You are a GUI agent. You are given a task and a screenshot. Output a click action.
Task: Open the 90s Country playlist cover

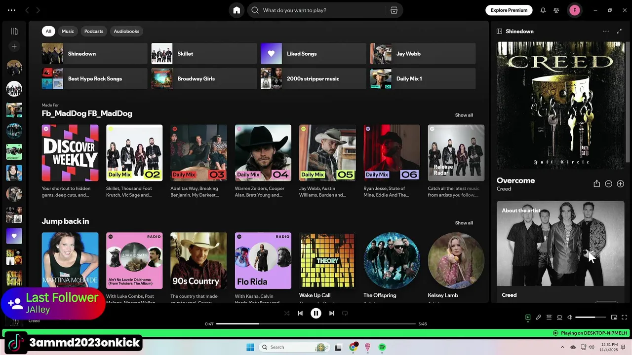click(198, 261)
